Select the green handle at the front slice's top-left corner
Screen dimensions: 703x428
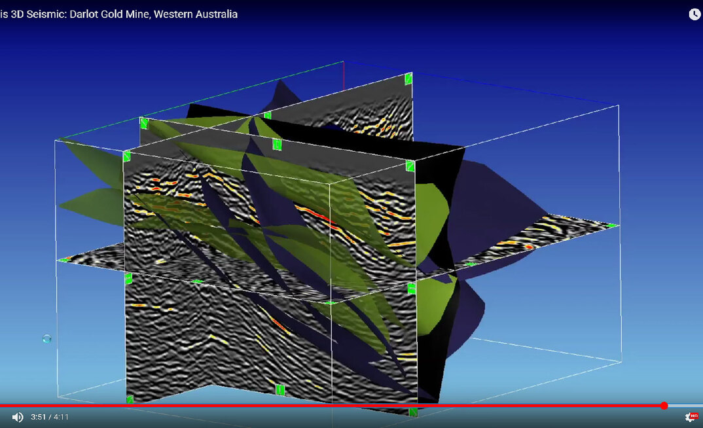coord(127,156)
